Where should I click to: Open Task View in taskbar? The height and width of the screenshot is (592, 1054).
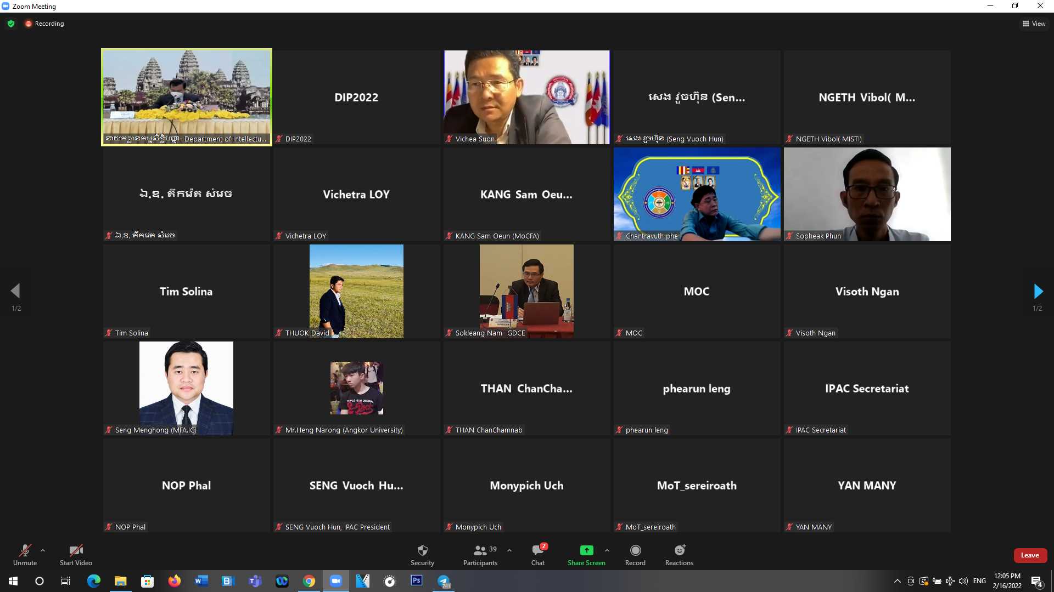[66, 581]
